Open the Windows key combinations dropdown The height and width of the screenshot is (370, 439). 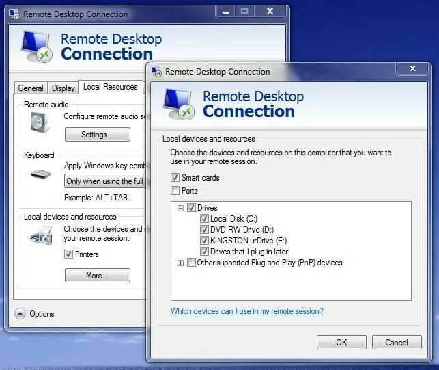(106, 181)
